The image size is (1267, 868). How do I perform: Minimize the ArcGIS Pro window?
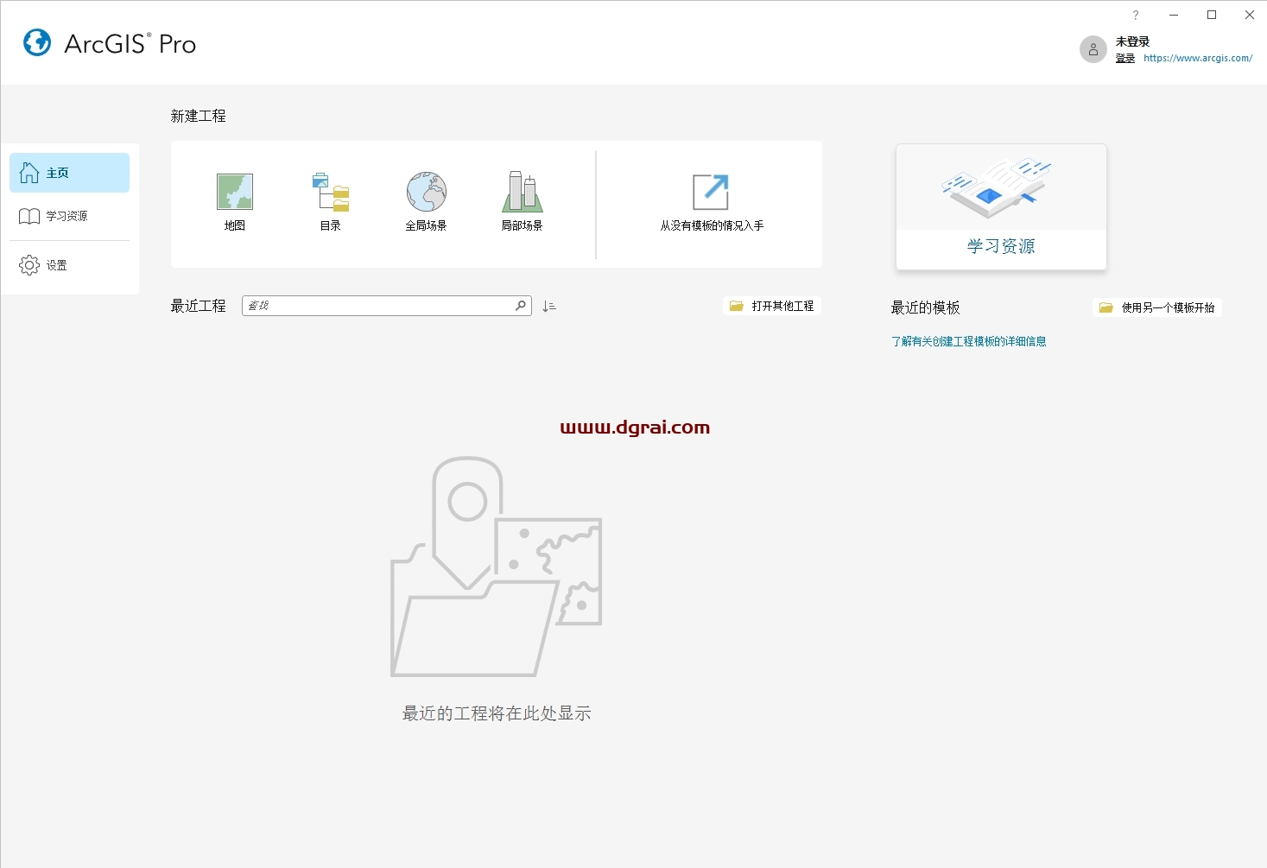tap(1174, 15)
